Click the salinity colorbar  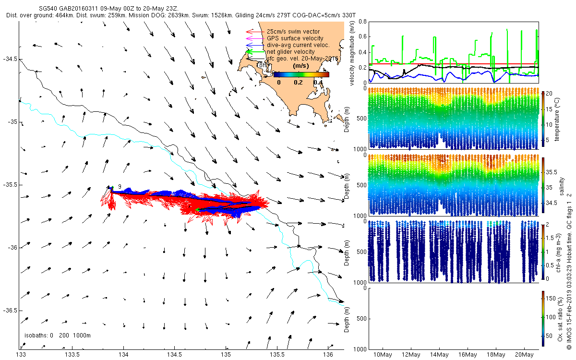pyautogui.click(x=543, y=186)
